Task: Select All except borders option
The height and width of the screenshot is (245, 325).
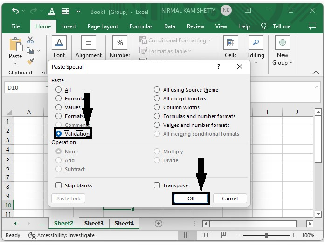Action: click(x=157, y=99)
